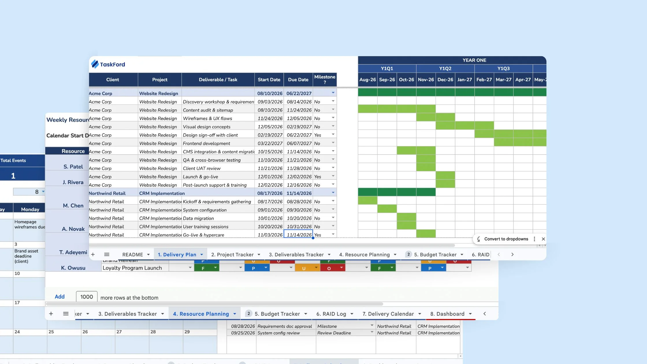Open the 8 value dropdown under Total Events

pos(43,192)
